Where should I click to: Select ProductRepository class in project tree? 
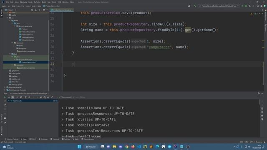coord(27,32)
